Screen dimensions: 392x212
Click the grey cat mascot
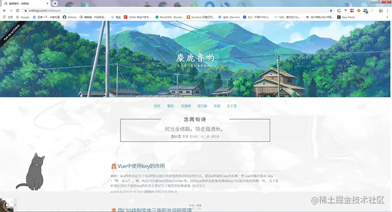tap(31, 172)
